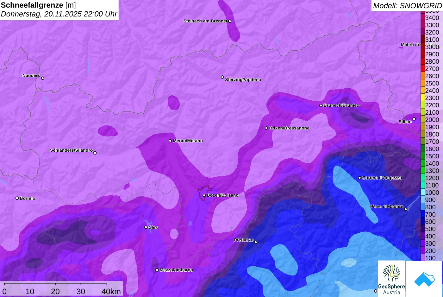Click the Pieve di Cadore place label

pos(387,206)
